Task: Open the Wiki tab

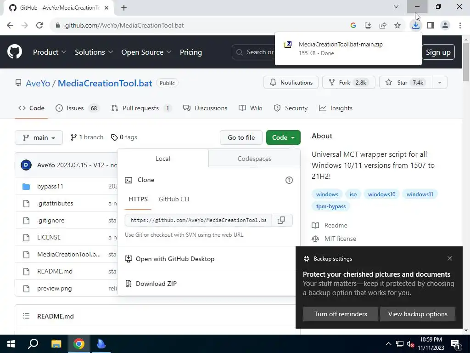Action: [251, 108]
